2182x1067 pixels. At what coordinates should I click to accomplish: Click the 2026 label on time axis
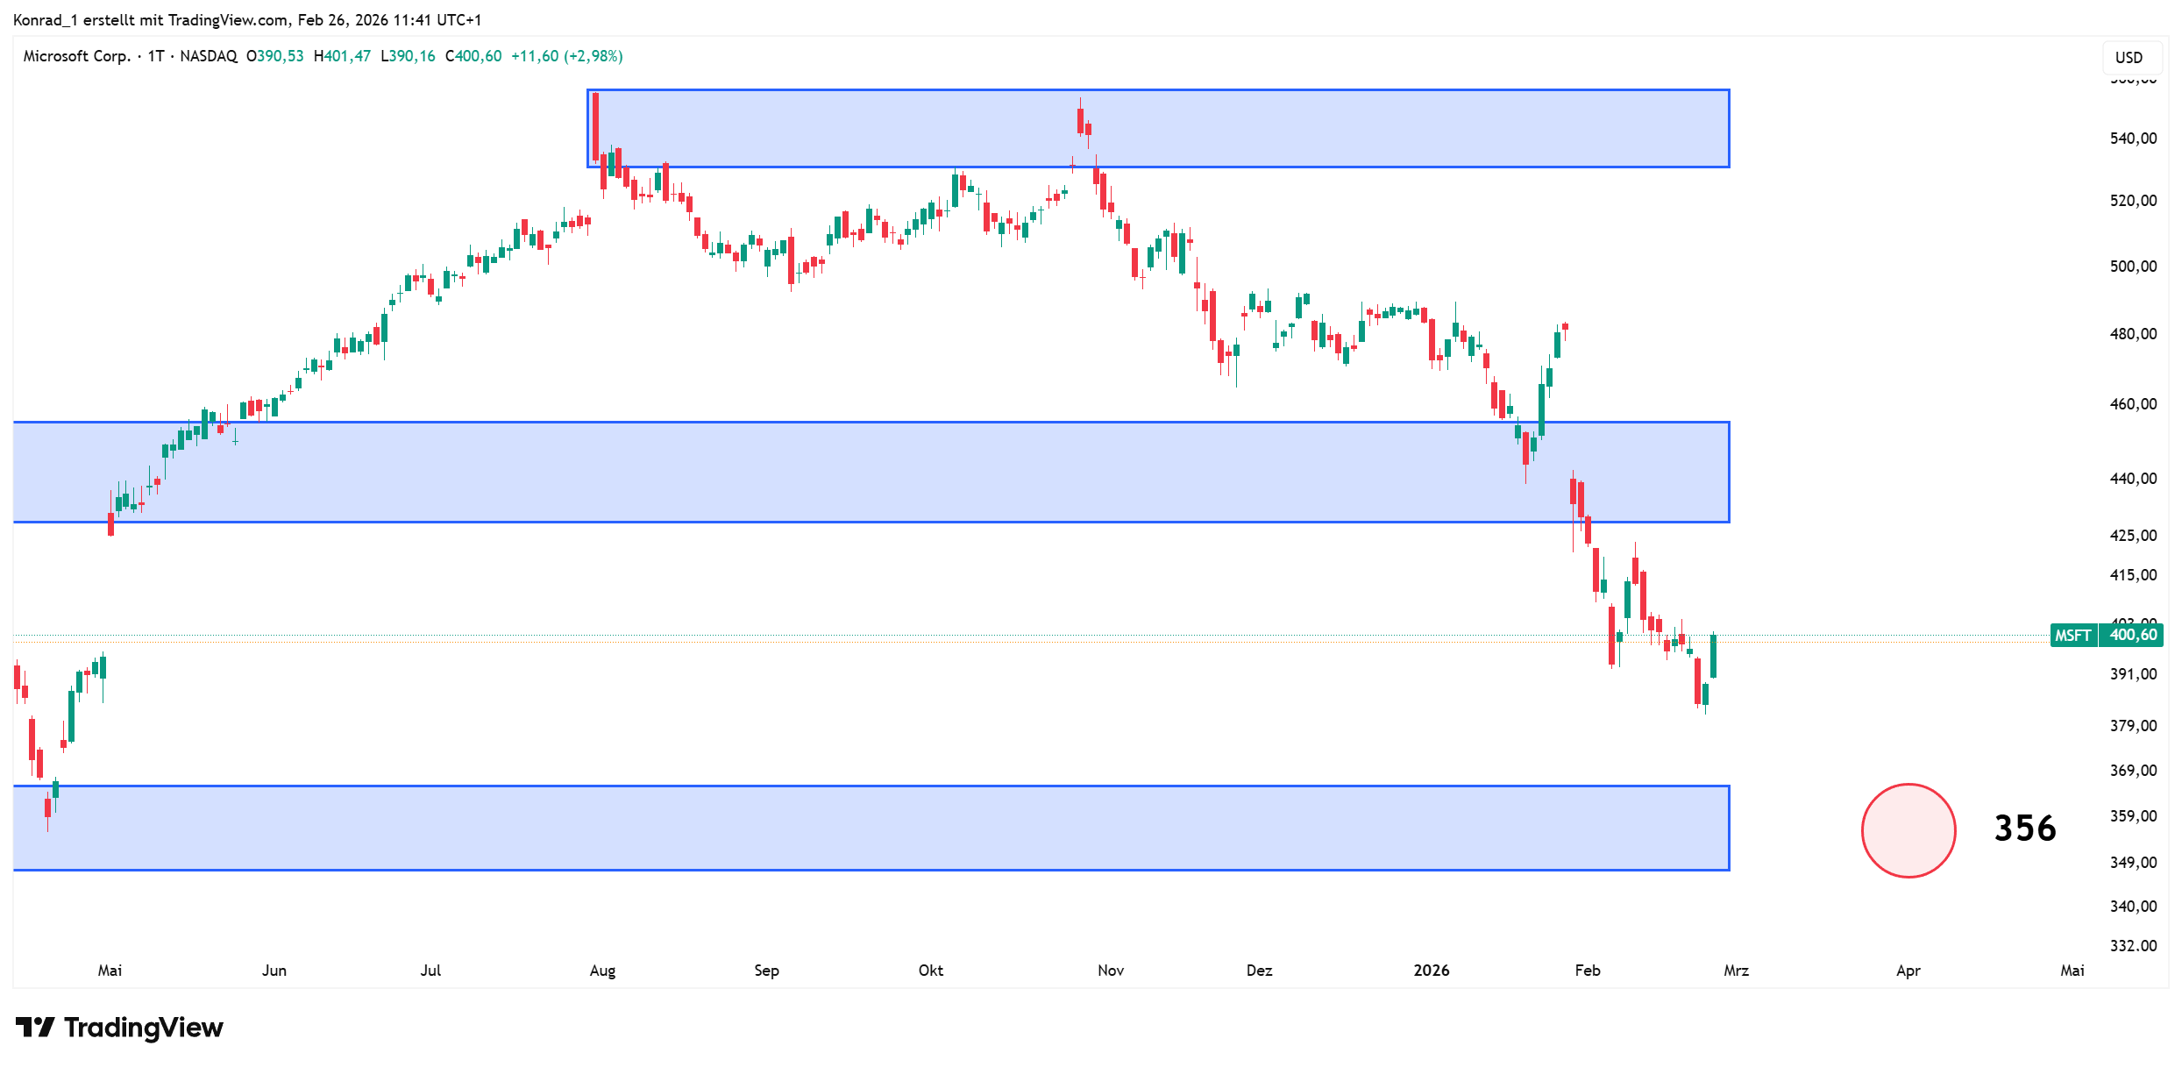[1431, 970]
